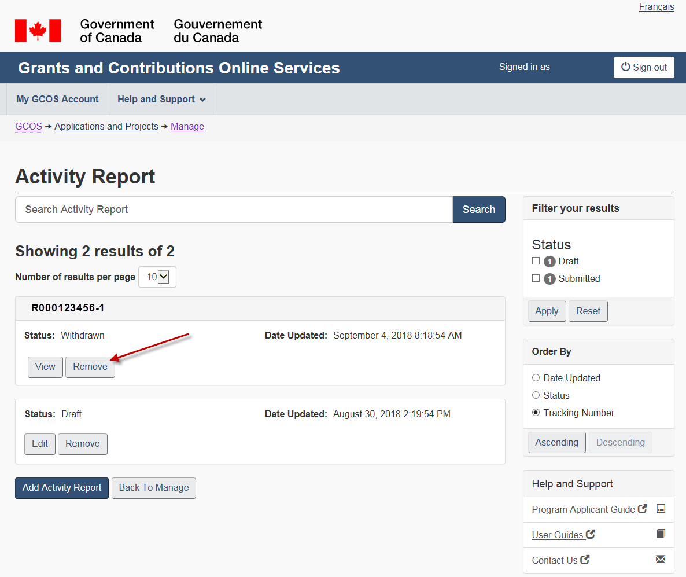Click the list icon beside Program Applicant Guide
Screen dimensions: 686x577
661,509
